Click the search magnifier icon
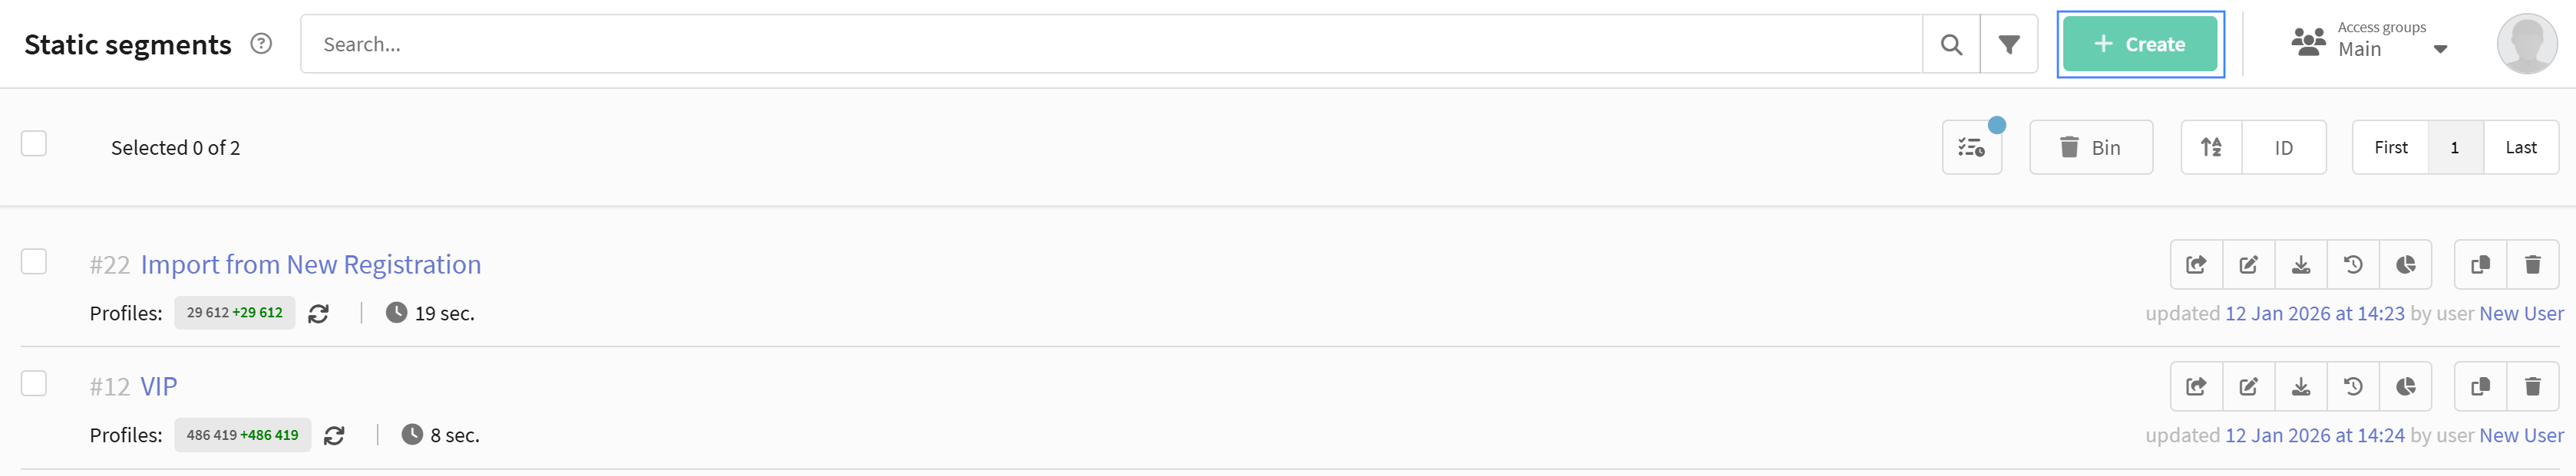Viewport: 2576px width, 476px height. pyautogui.click(x=1950, y=45)
